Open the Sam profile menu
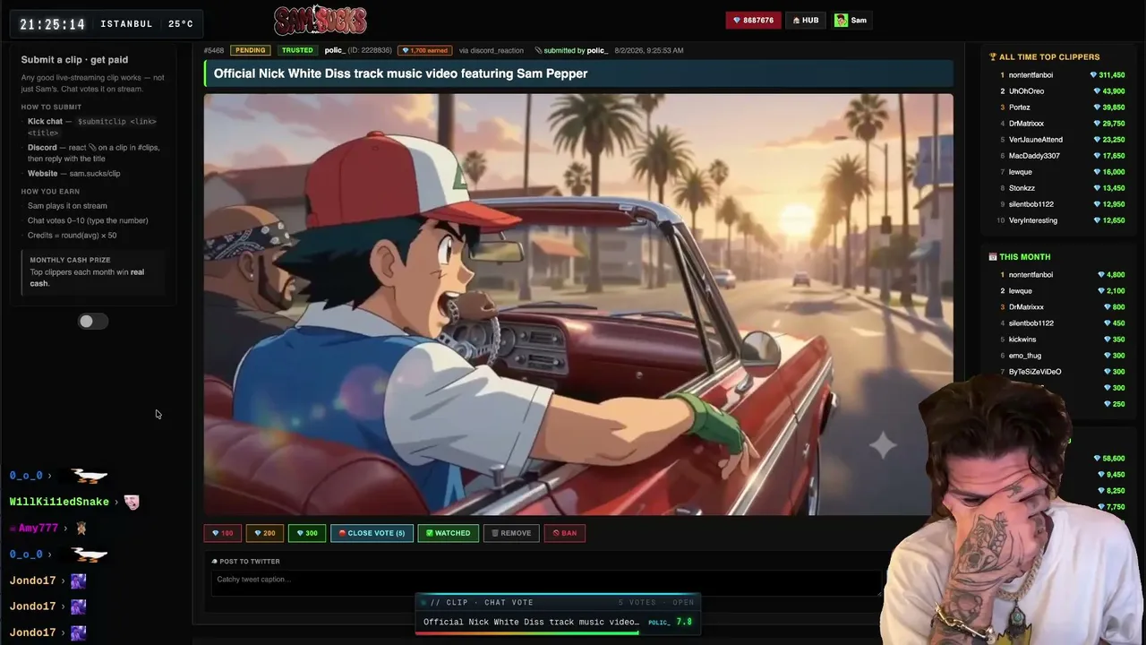Screen dimensions: 1146x645 click(851, 21)
